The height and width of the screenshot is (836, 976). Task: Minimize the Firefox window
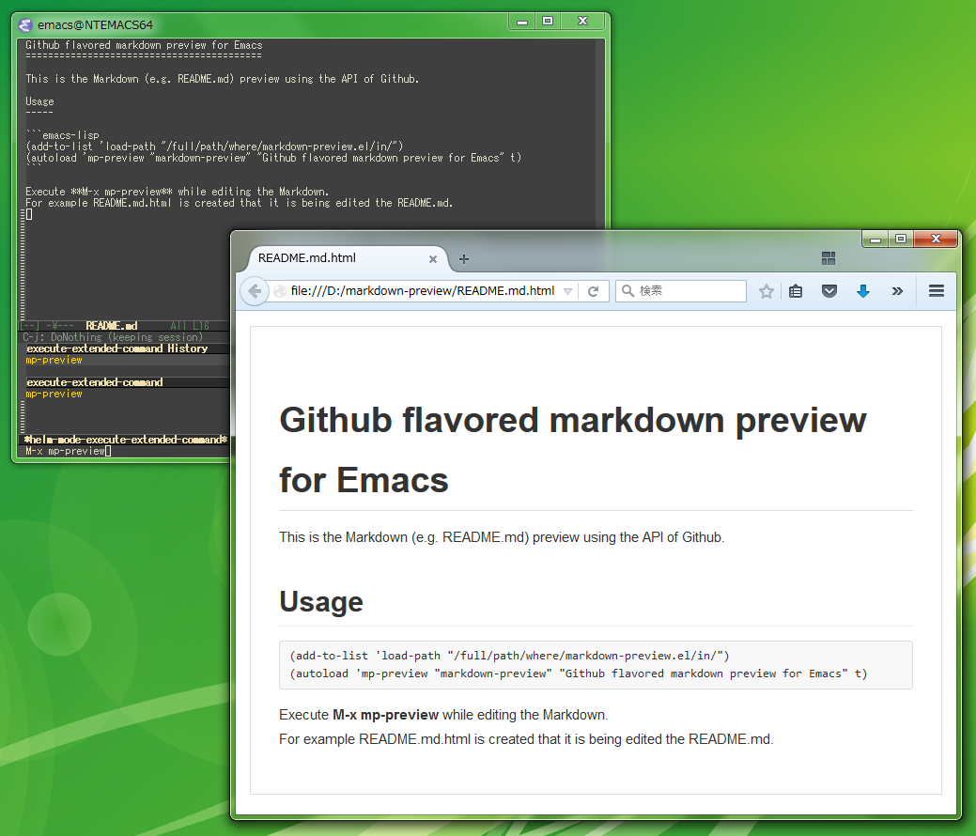pyautogui.click(x=875, y=239)
